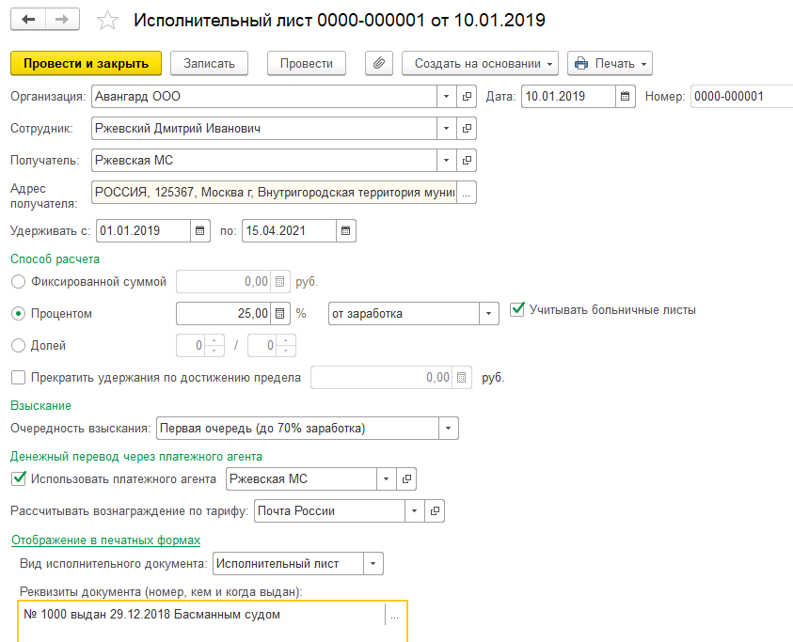793x642 pixels.
Task: Increase the share denominator with stepper arrows
Action: [x=286, y=340]
